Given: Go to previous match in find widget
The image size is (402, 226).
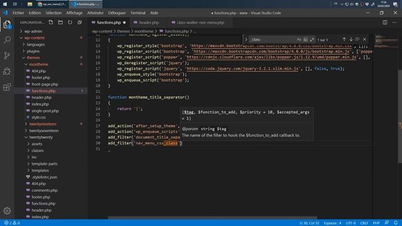Looking at the screenshot, I should click(344, 40).
